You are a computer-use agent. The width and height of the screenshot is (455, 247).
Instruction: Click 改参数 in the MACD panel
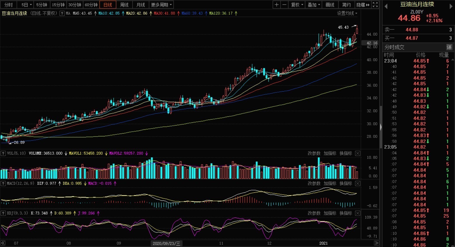tap(314, 183)
